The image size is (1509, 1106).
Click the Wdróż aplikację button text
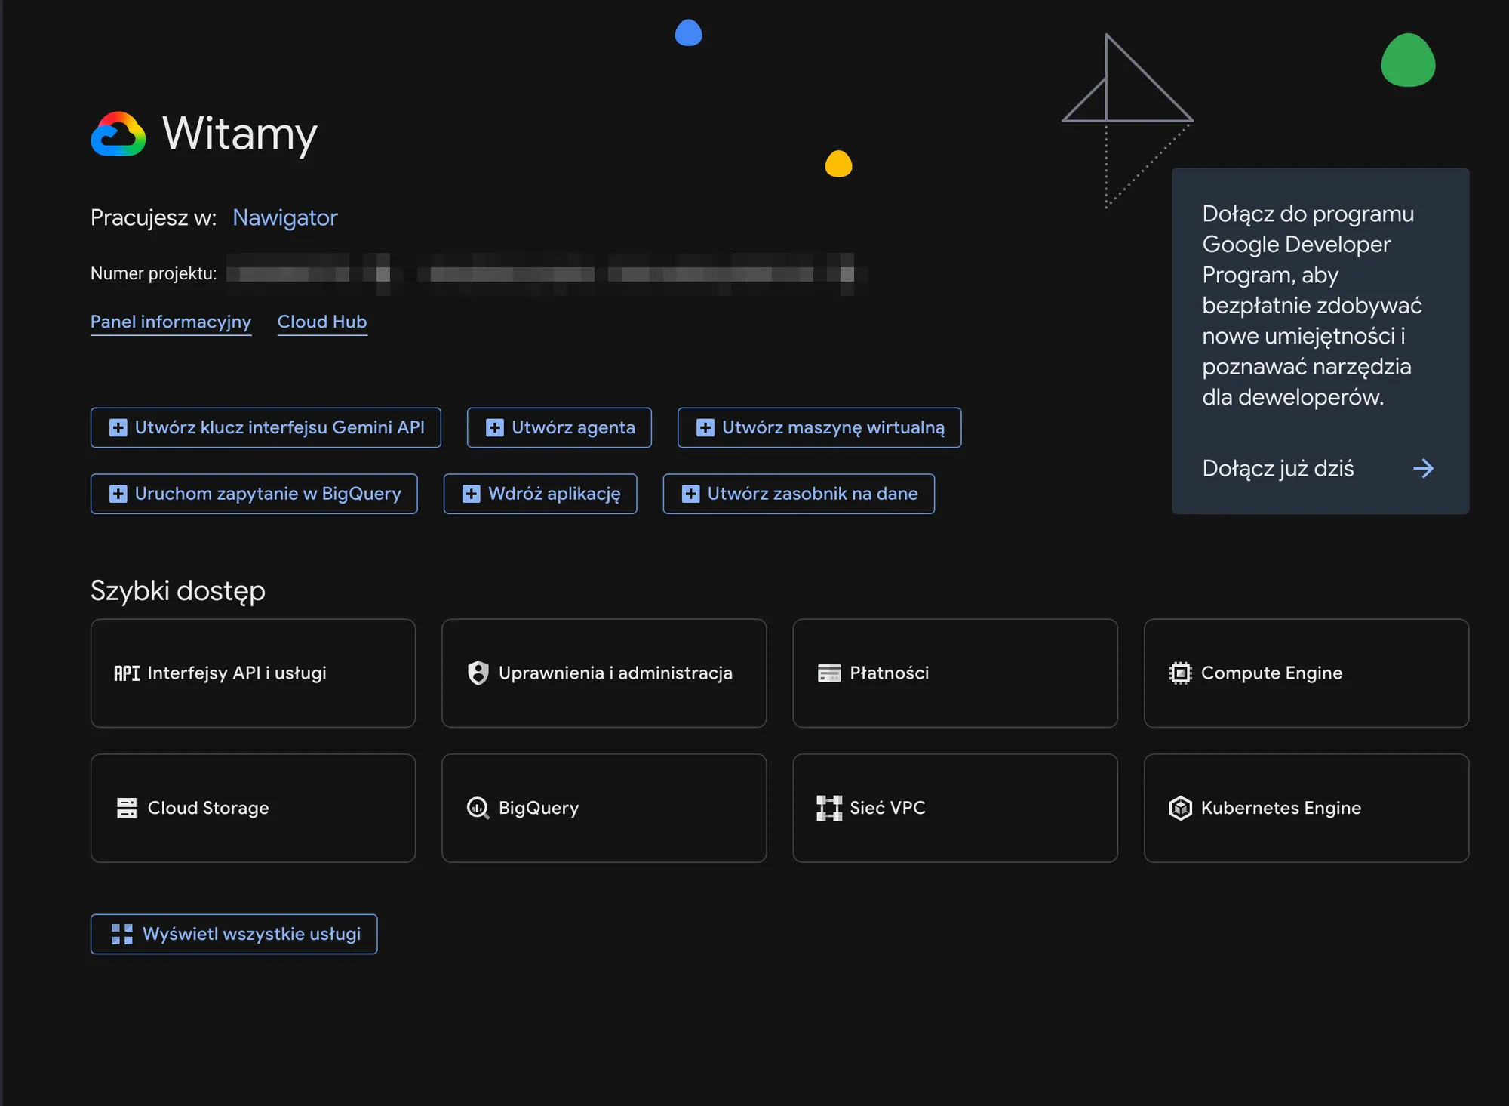(555, 494)
